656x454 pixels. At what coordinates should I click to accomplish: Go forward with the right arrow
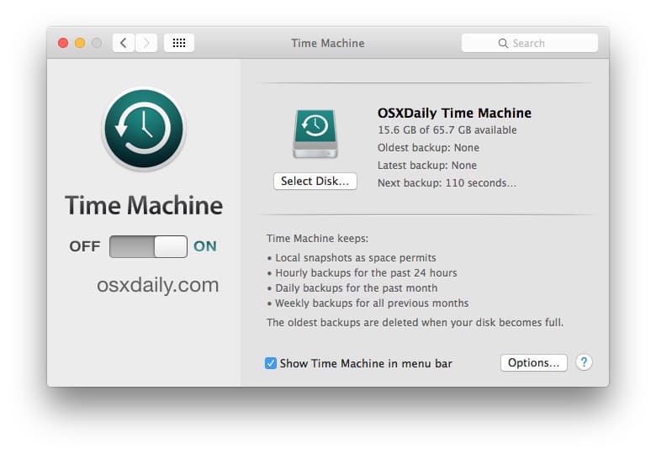coord(146,43)
